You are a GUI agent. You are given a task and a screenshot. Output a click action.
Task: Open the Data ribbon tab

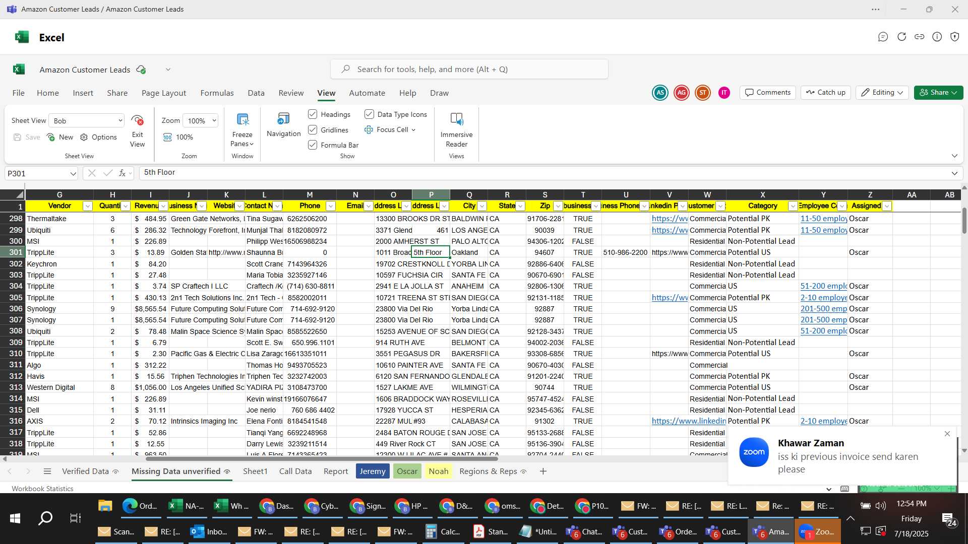click(256, 93)
